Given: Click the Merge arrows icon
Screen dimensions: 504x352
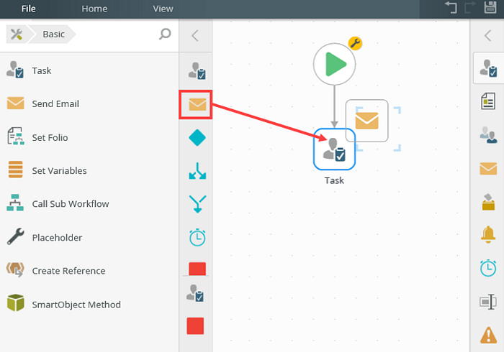Looking at the screenshot, I should tap(197, 204).
